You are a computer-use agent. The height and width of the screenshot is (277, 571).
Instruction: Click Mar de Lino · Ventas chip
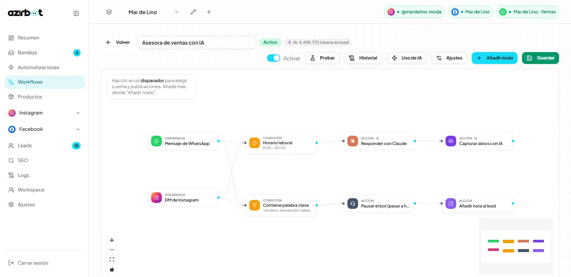click(x=528, y=12)
